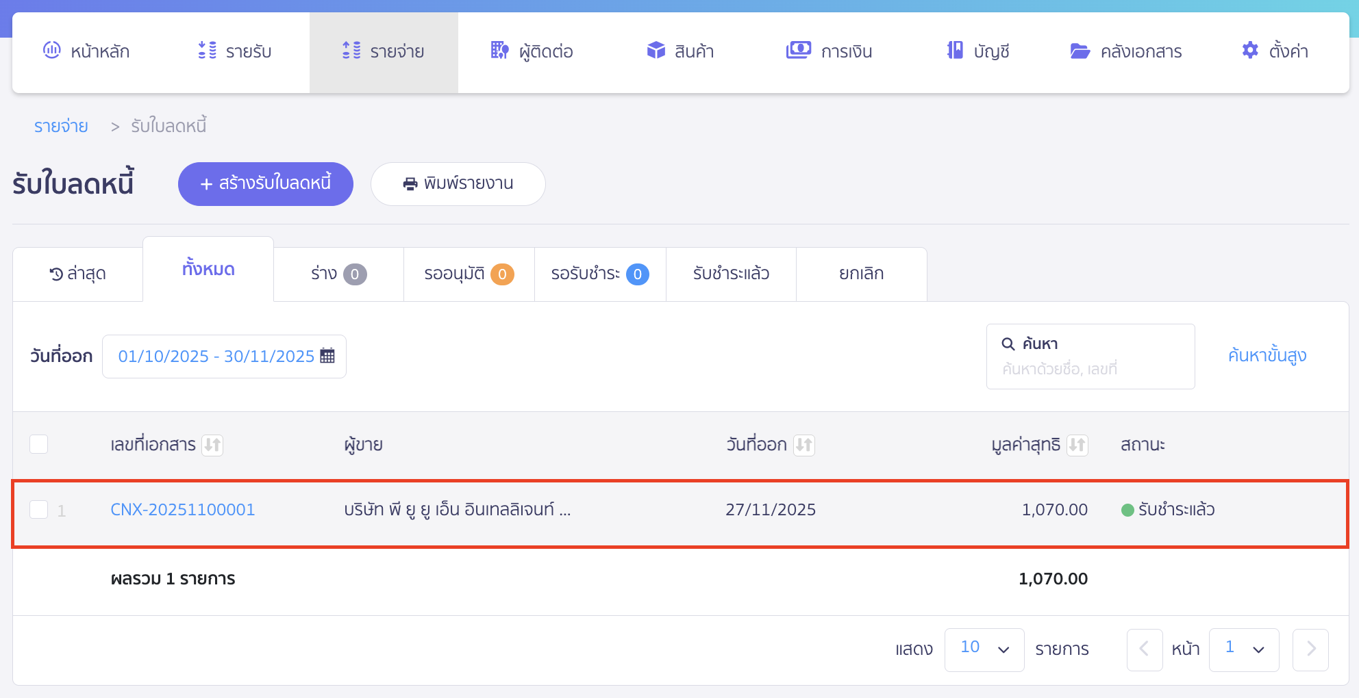Click the ค้นหา search input field
This screenshot has width=1359, height=698.
coord(1090,368)
